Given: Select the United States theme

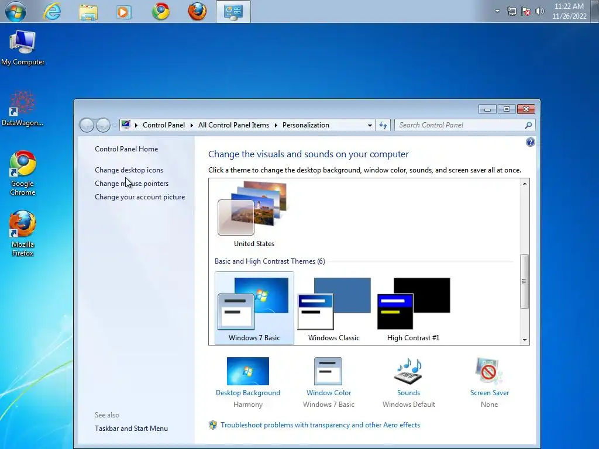Looking at the screenshot, I should point(254,214).
